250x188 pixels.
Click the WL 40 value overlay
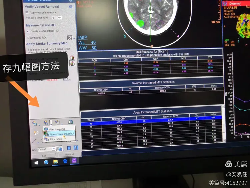[87, 43]
